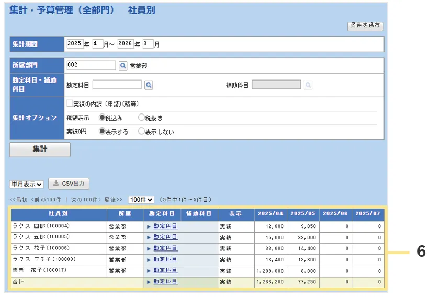Open the 100件 page size dropdown

click(x=141, y=200)
